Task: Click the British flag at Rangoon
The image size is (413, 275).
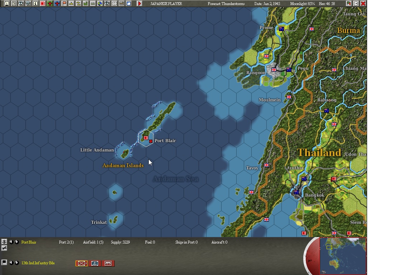Action: [x=274, y=70]
